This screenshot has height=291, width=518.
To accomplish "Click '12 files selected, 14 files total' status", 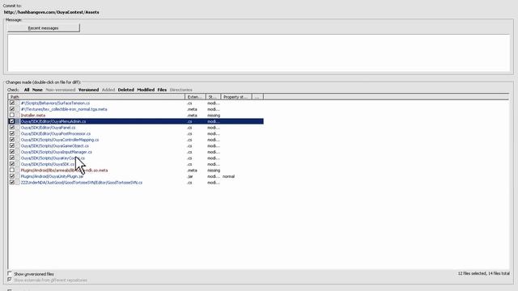I will tap(484, 273).
